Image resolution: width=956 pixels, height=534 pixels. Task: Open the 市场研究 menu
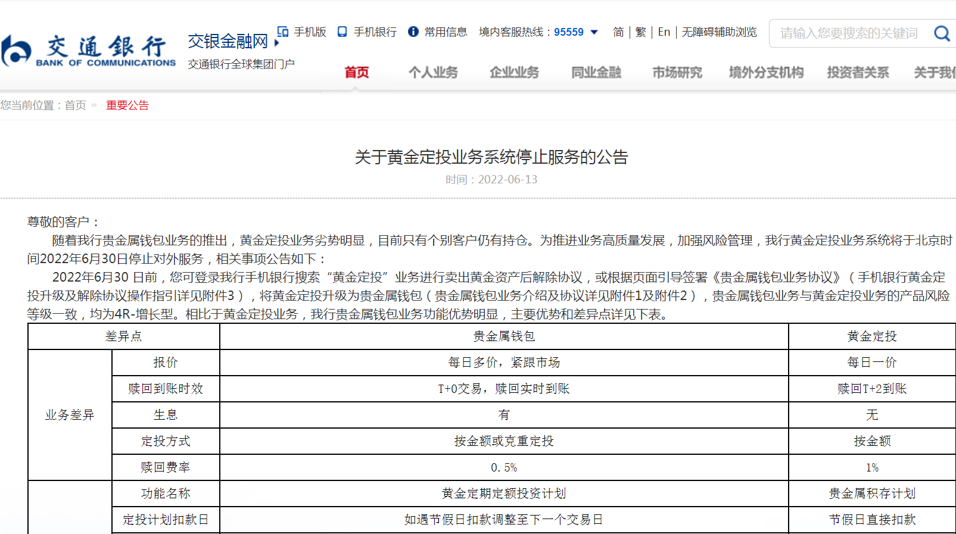pos(677,73)
